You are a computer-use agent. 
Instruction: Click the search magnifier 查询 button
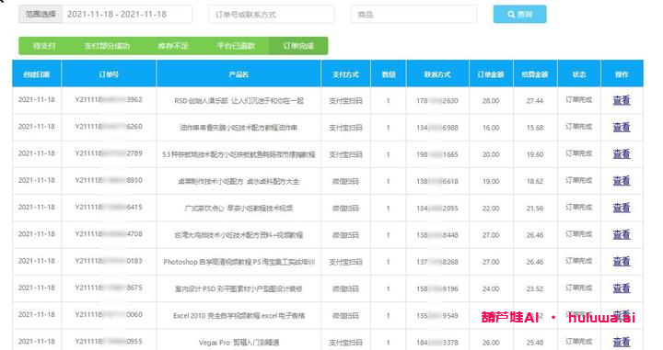click(x=519, y=14)
